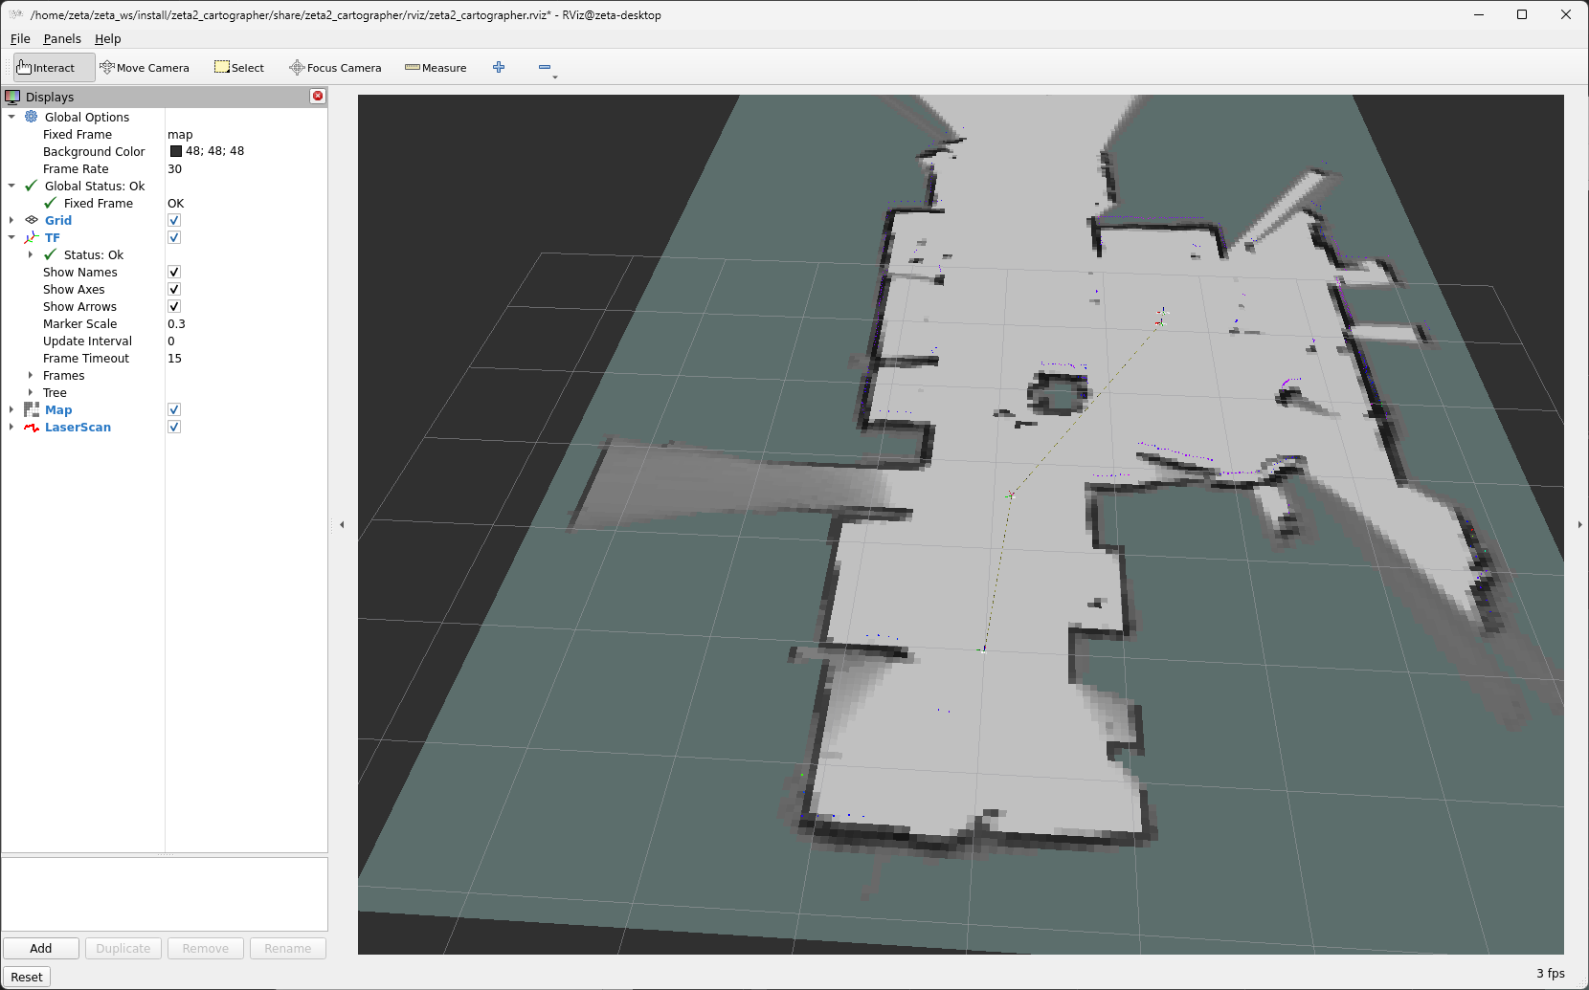Click the Fixed Frame value 'map'
The height and width of the screenshot is (990, 1589).
pos(180,134)
